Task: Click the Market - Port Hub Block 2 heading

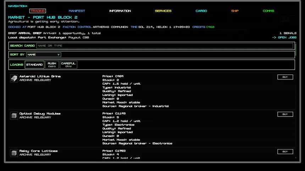Action: pos(43,17)
